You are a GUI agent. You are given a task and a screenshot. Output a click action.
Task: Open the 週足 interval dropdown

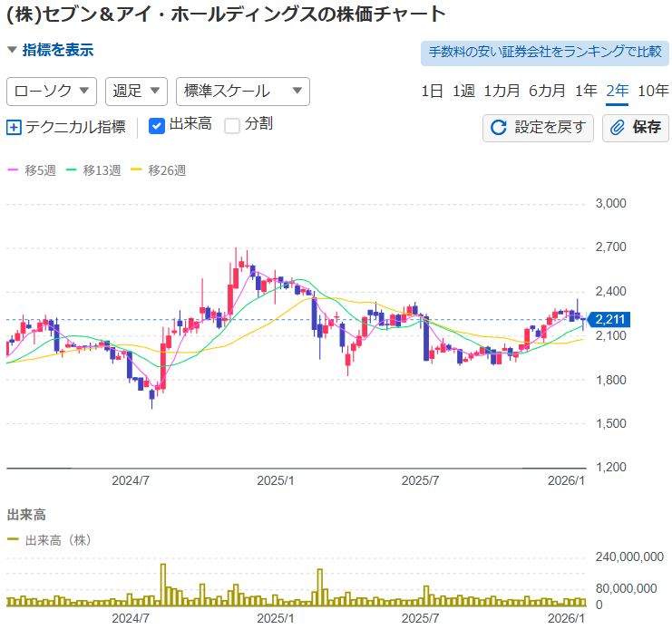136,91
